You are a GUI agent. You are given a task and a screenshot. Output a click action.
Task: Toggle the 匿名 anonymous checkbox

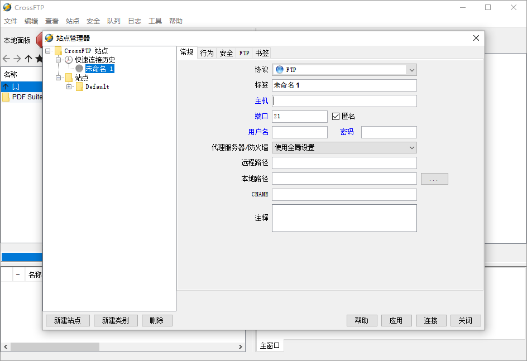click(x=336, y=116)
